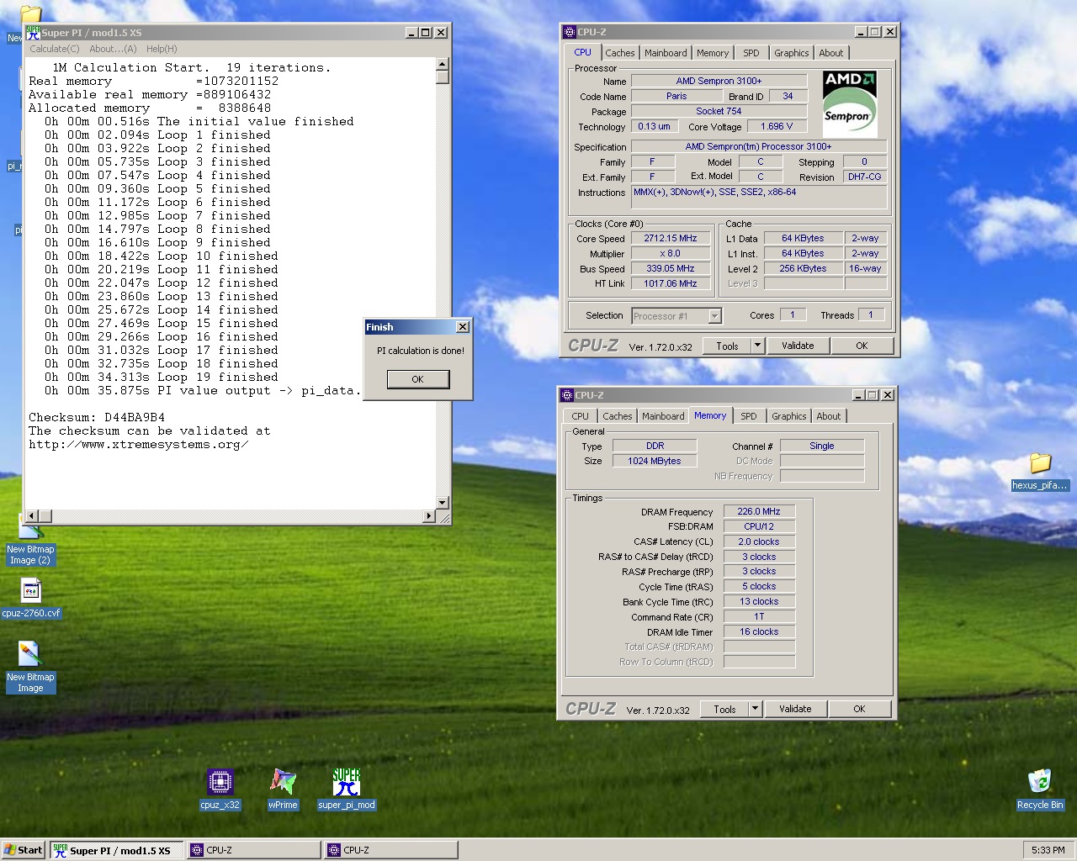Click the Super PI title bar icon
Screen dimensions: 1077x861
34,32
